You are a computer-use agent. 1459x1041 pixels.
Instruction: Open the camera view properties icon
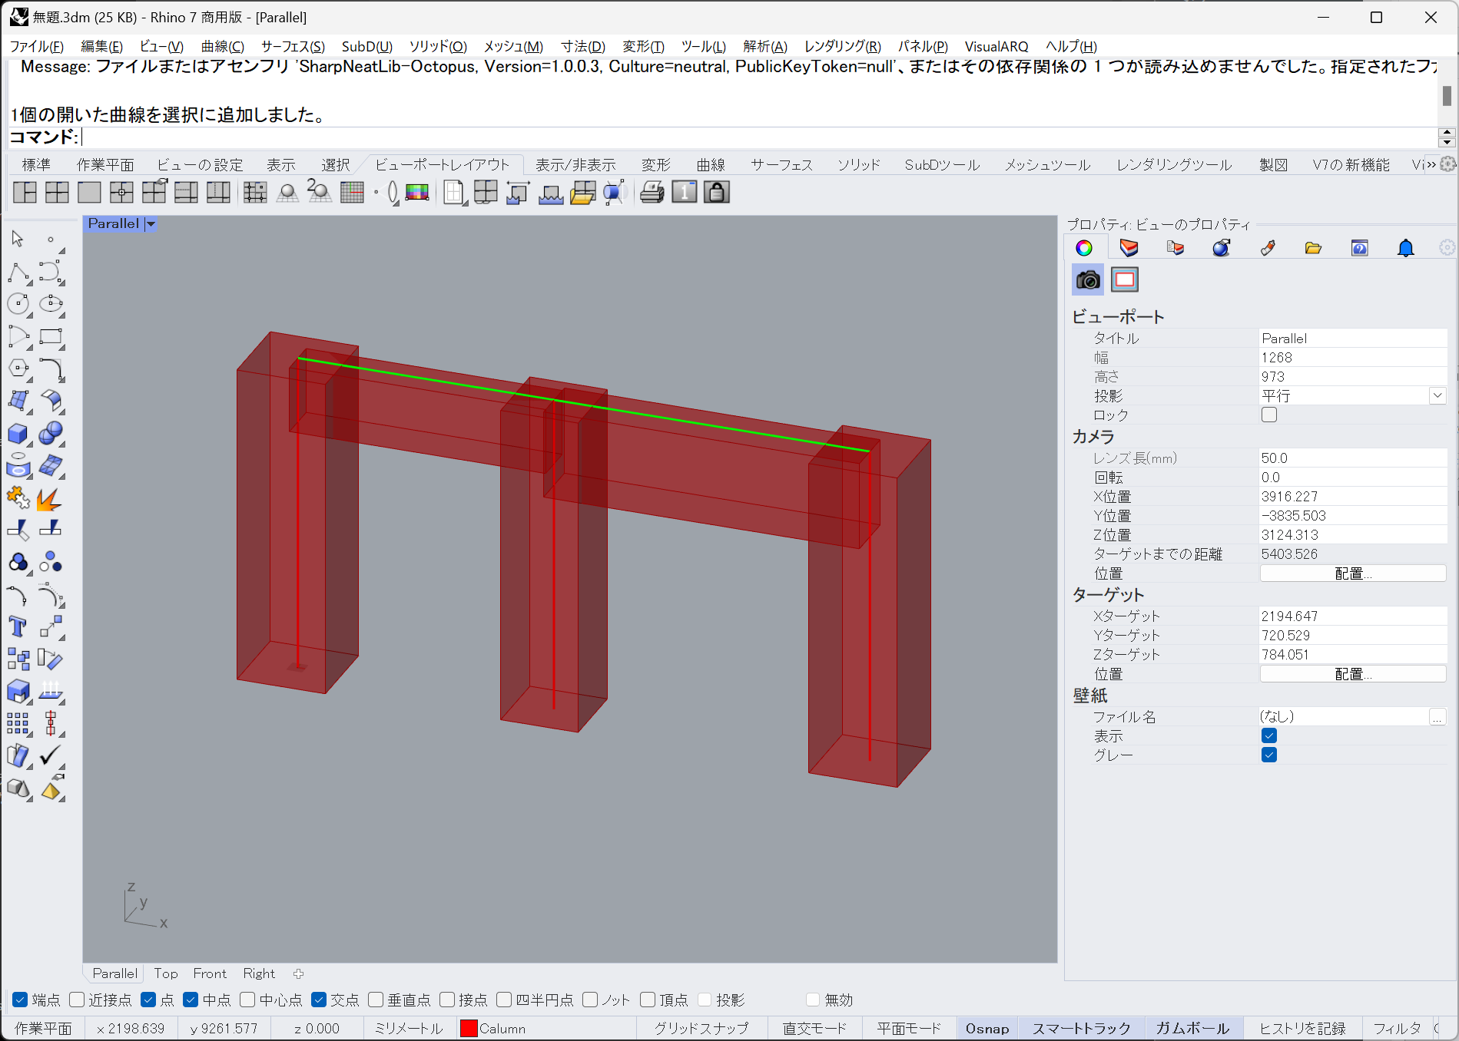[x=1087, y=280]
